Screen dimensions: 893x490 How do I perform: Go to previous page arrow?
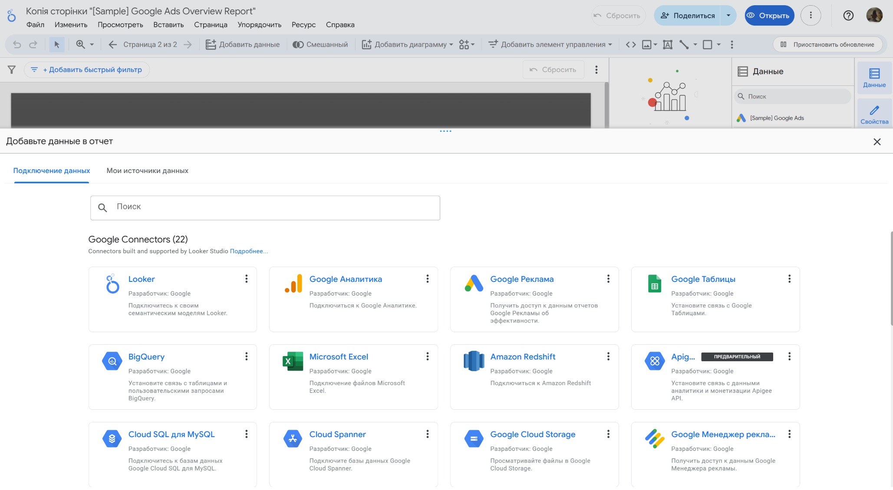coord(112,44)
